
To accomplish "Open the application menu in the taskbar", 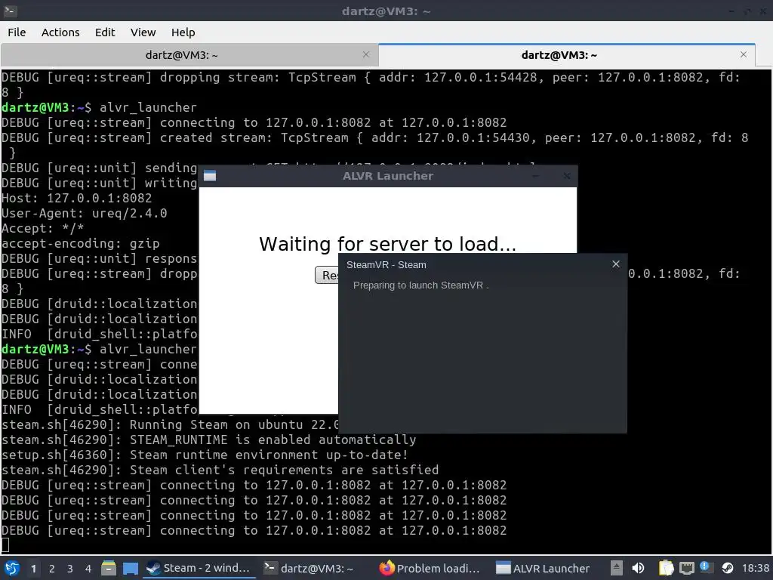I will tap(12, 568).
